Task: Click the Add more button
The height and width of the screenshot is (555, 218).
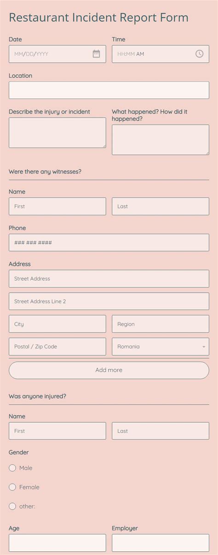Action: (x=109, y=370)
